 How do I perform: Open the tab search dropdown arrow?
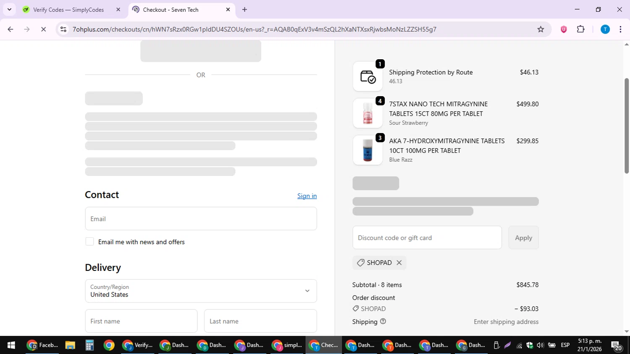pyautogui.click(x=9, y=9)
